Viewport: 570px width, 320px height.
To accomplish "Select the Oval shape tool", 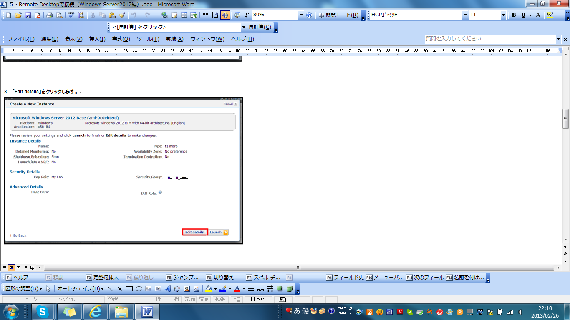I will click(x=139, y=288).
